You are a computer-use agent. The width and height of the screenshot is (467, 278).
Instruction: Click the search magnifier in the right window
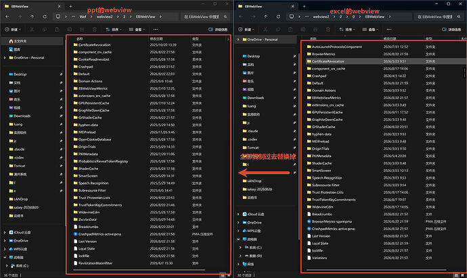click(459, 17)
